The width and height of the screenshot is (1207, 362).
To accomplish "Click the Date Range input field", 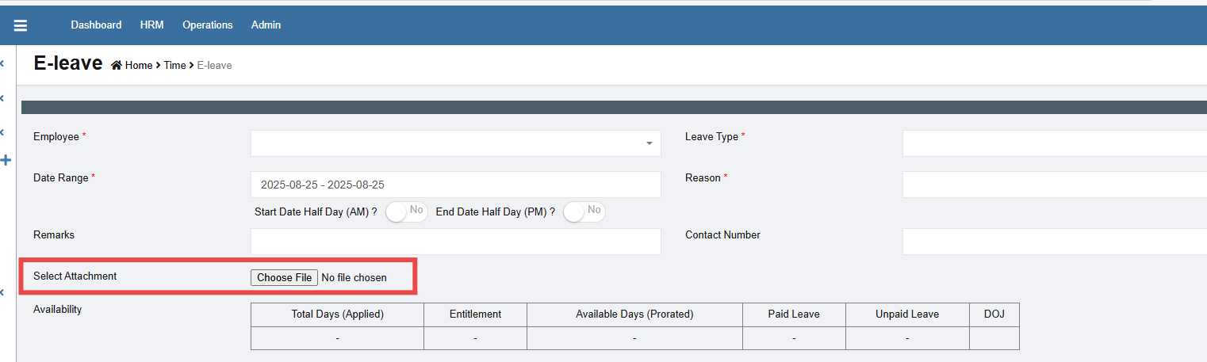I will point(455,185).
